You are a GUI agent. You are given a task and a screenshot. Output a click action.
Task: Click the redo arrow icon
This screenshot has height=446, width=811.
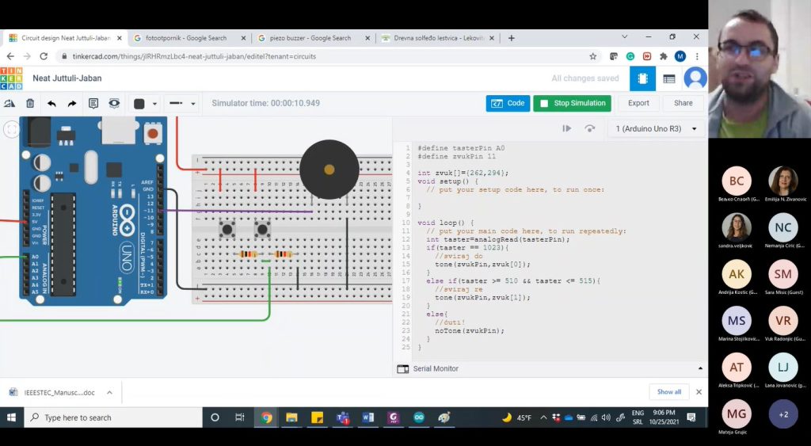72,103
